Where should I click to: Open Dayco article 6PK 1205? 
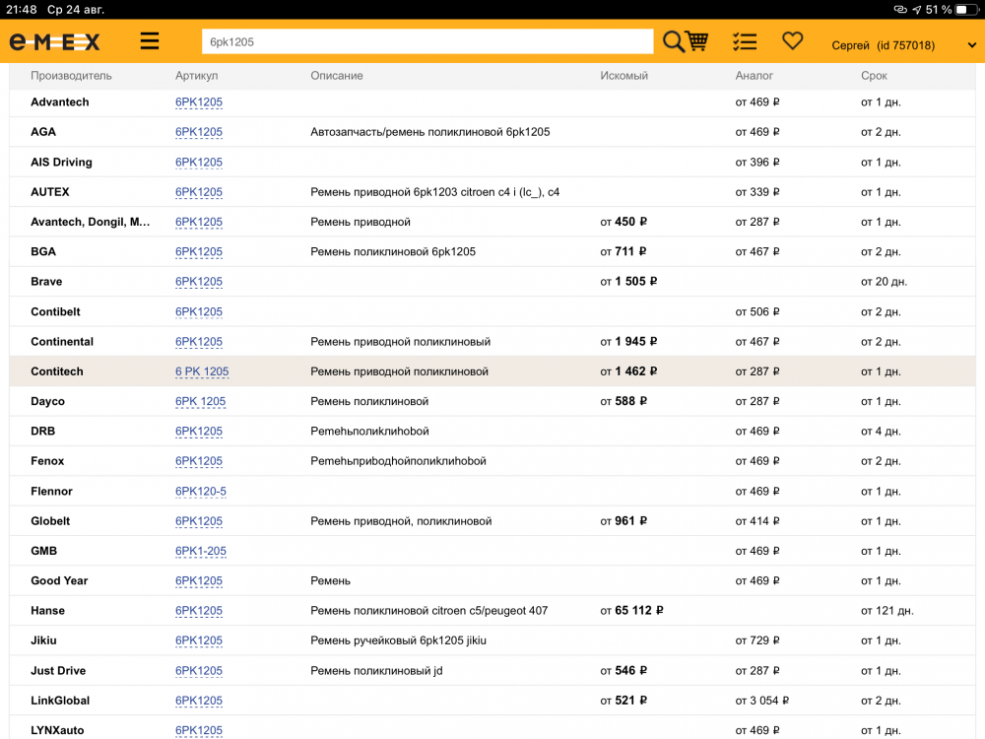pos(200,401)
